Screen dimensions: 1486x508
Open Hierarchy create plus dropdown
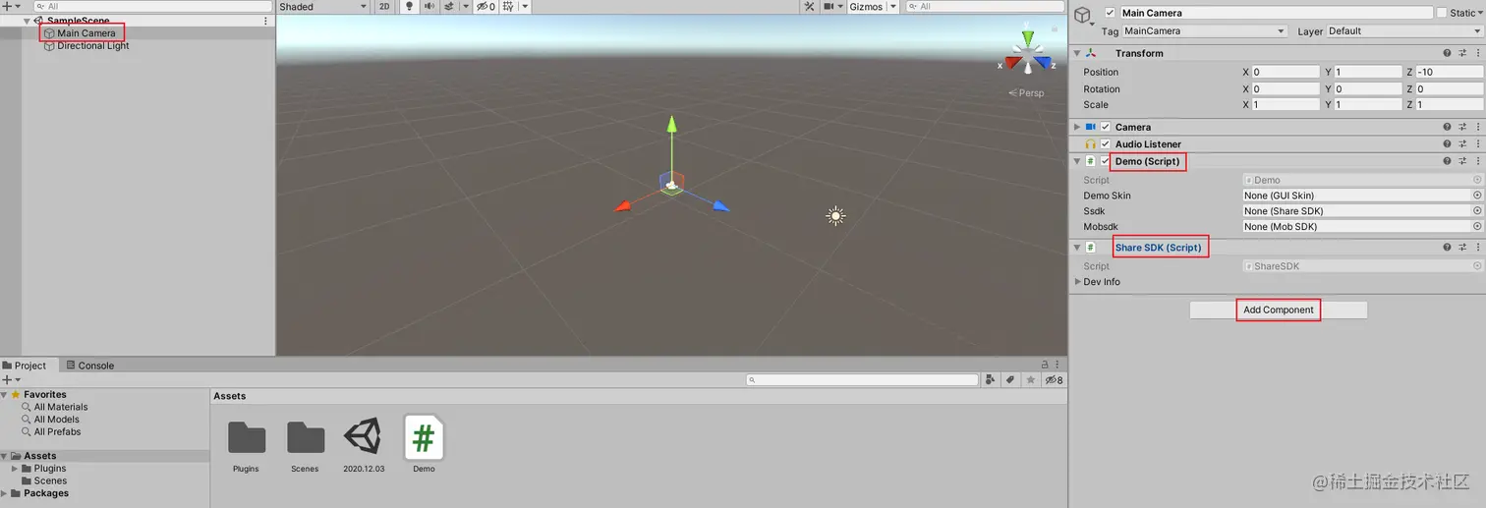12,6
